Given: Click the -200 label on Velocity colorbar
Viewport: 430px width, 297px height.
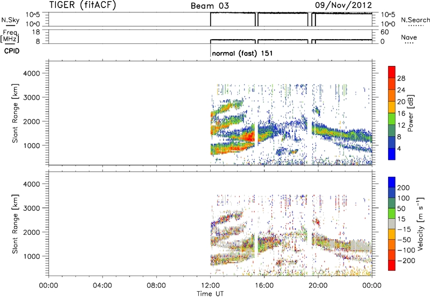Looking at the screenshot, I should (406, 261).
